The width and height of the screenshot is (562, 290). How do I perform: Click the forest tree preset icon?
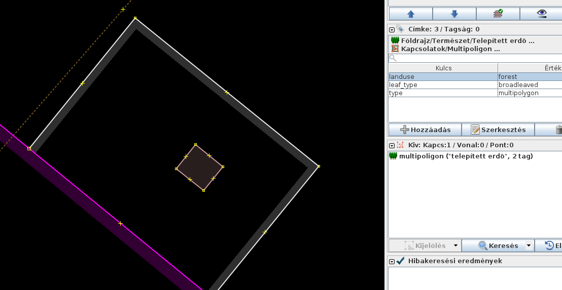click(x=395, y=40)
